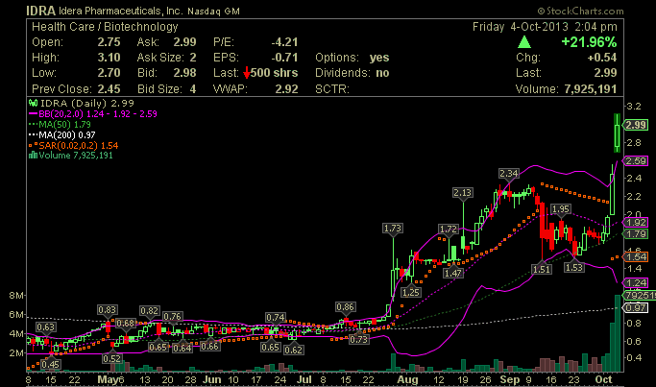656x387 pixels.
Task: Click the red down-arrow last trade icon
Action: (247, 73)
